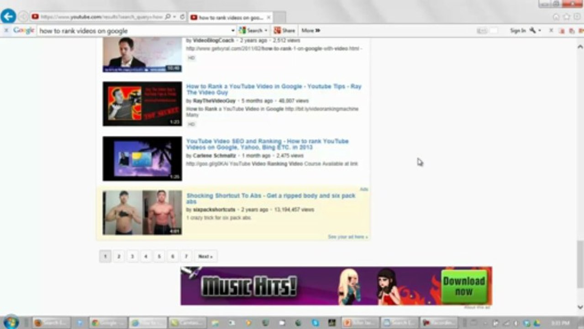The image size is (584, 329).
Task: Click the 'Next »' pagination button
Action: pos(205,256)
